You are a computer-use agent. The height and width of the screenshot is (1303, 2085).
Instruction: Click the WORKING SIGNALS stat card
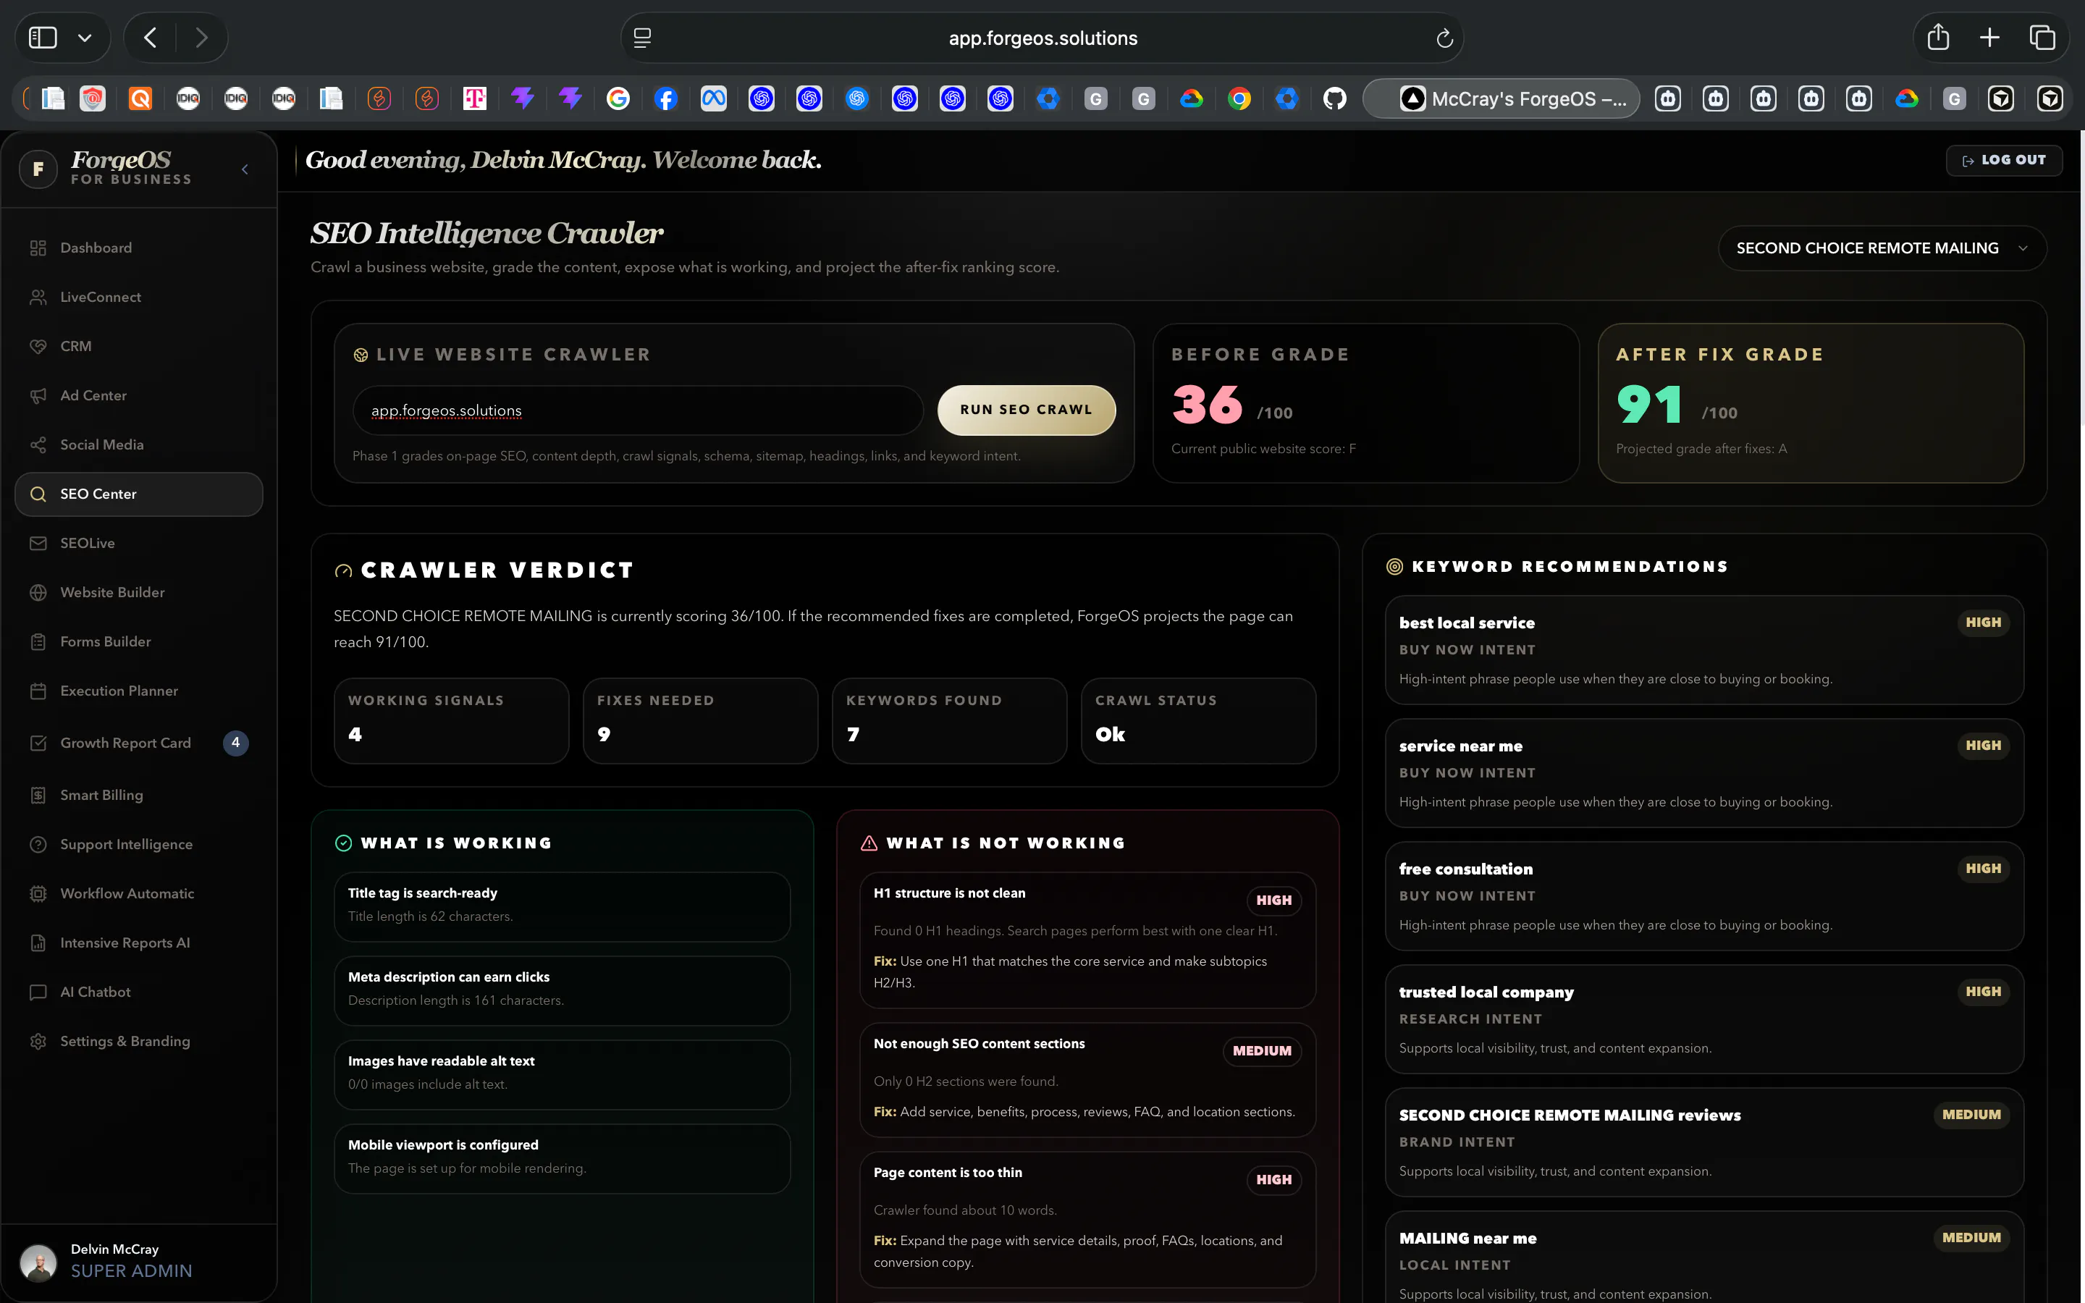point(452,720)
